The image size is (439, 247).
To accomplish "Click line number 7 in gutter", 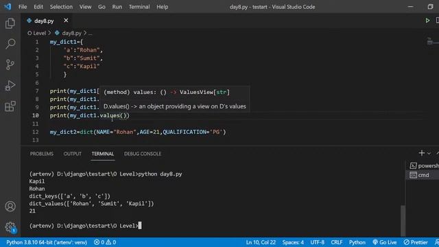I will click(x=36, y=91).
